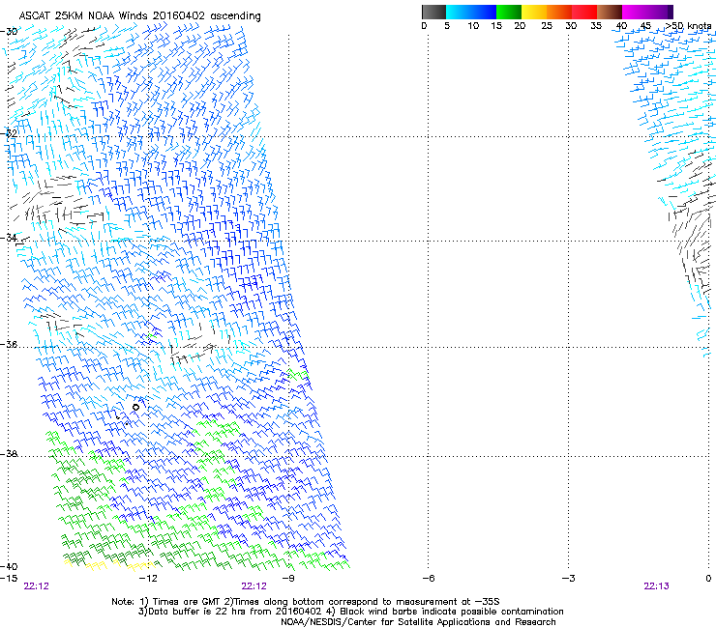716x628 pixels.
Task: Pick the gray 0-5 knots legend color
Action: tap(433, 12)
